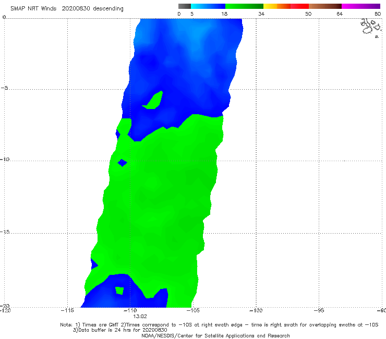The width and height of the screenshot is (386, 339).
Task: Click the small blue diamond near -10 latitude
Action: (x=123, y=163)
